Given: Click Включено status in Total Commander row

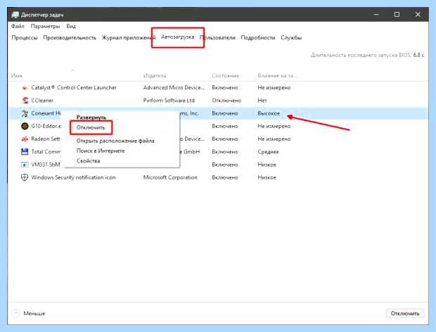Looking at the screenshot, I should (x=224, y=152).
